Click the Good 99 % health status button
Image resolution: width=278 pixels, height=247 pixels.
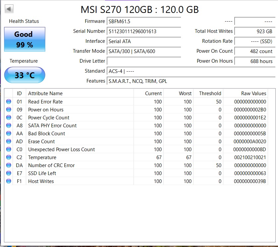pyautogui.click(x=25, y=39)
